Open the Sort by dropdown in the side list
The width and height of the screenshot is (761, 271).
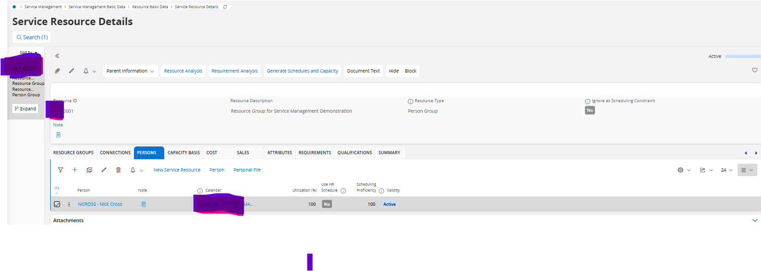tap(28, 52)
